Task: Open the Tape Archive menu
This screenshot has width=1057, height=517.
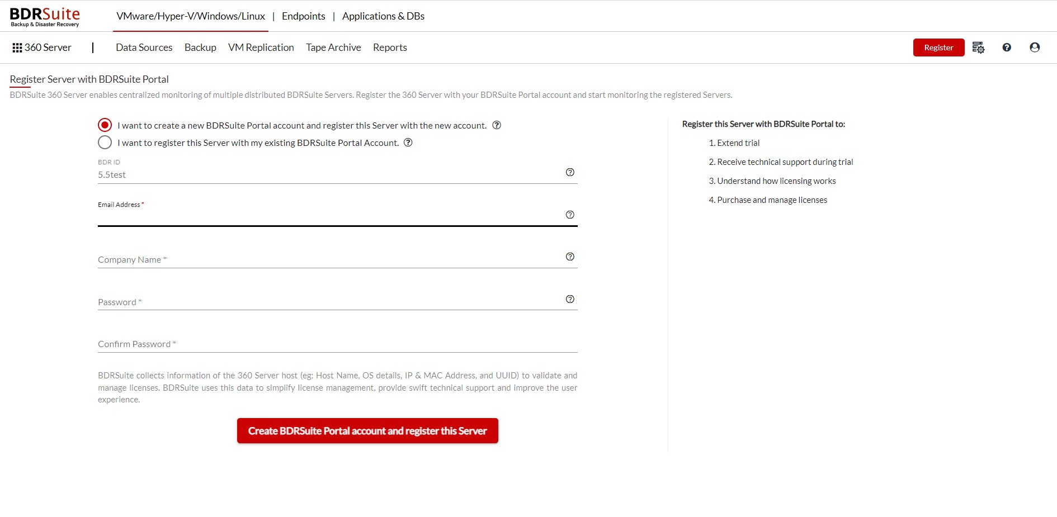Action: click(x=333, y=48)
